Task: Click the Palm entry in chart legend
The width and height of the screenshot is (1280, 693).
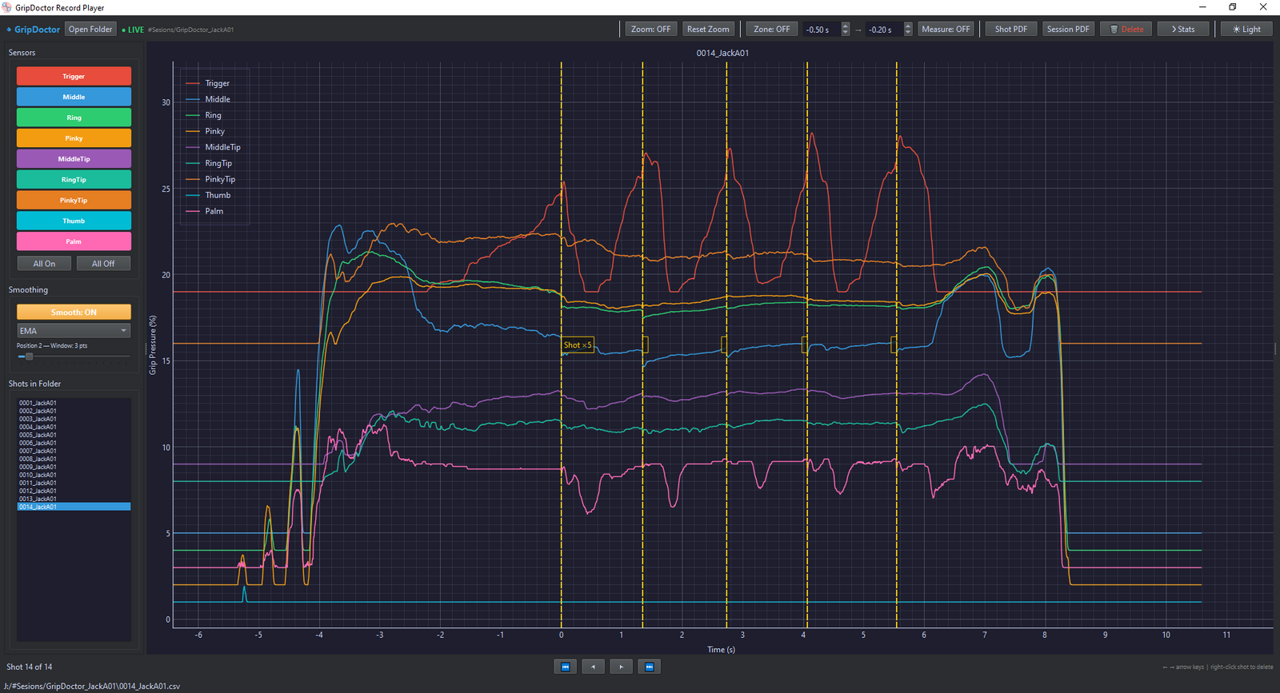Action: (x=205, y=211)
